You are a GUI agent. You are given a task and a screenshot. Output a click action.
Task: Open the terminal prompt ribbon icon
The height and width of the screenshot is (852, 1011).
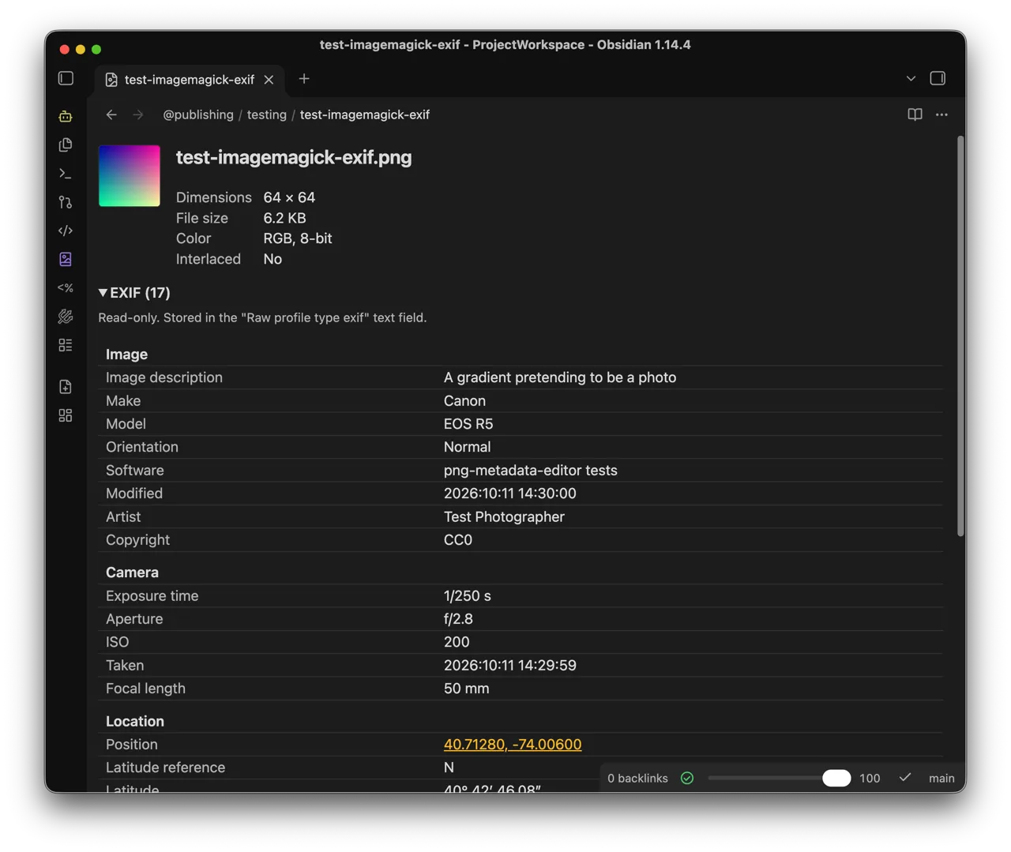[66, 173]
